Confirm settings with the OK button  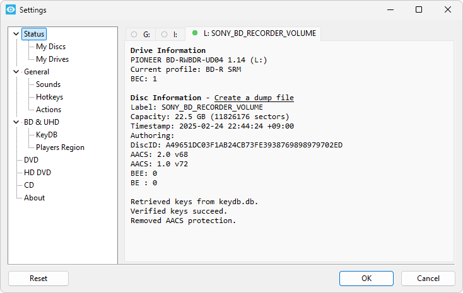[366, 278]
